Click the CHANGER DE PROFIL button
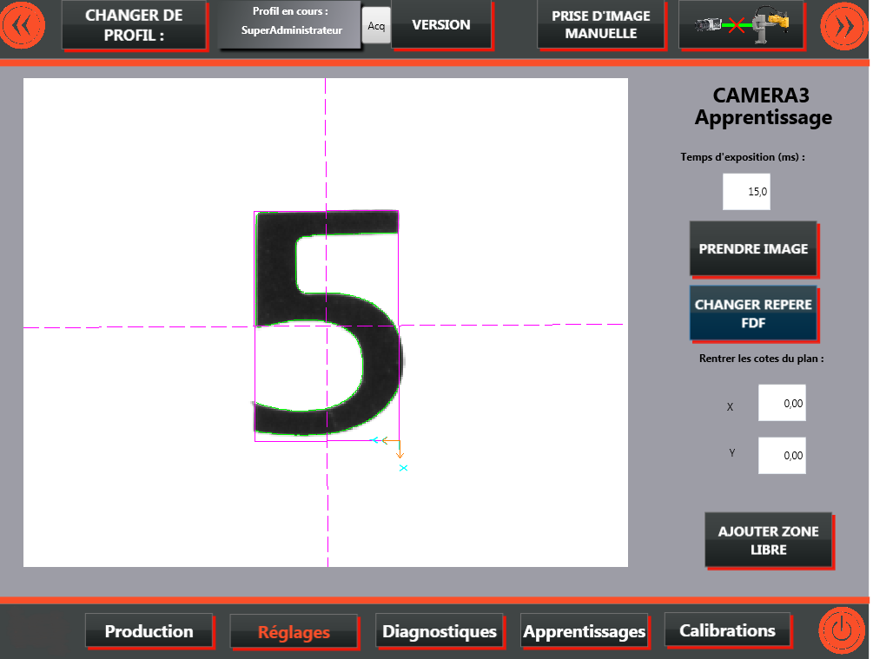Image resolution: width=873 pixels, height=659 pixels. 134,25
